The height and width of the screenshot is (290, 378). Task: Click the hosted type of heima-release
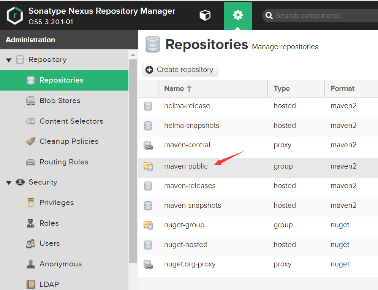click(285, 106)
